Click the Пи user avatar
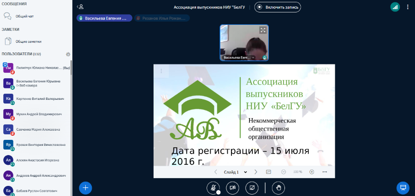Screen dimensions: 415x196 click(x=8, y=68)
